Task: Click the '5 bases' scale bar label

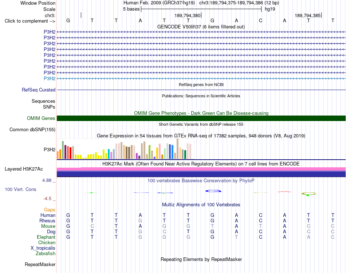Action: coord(131,9)
